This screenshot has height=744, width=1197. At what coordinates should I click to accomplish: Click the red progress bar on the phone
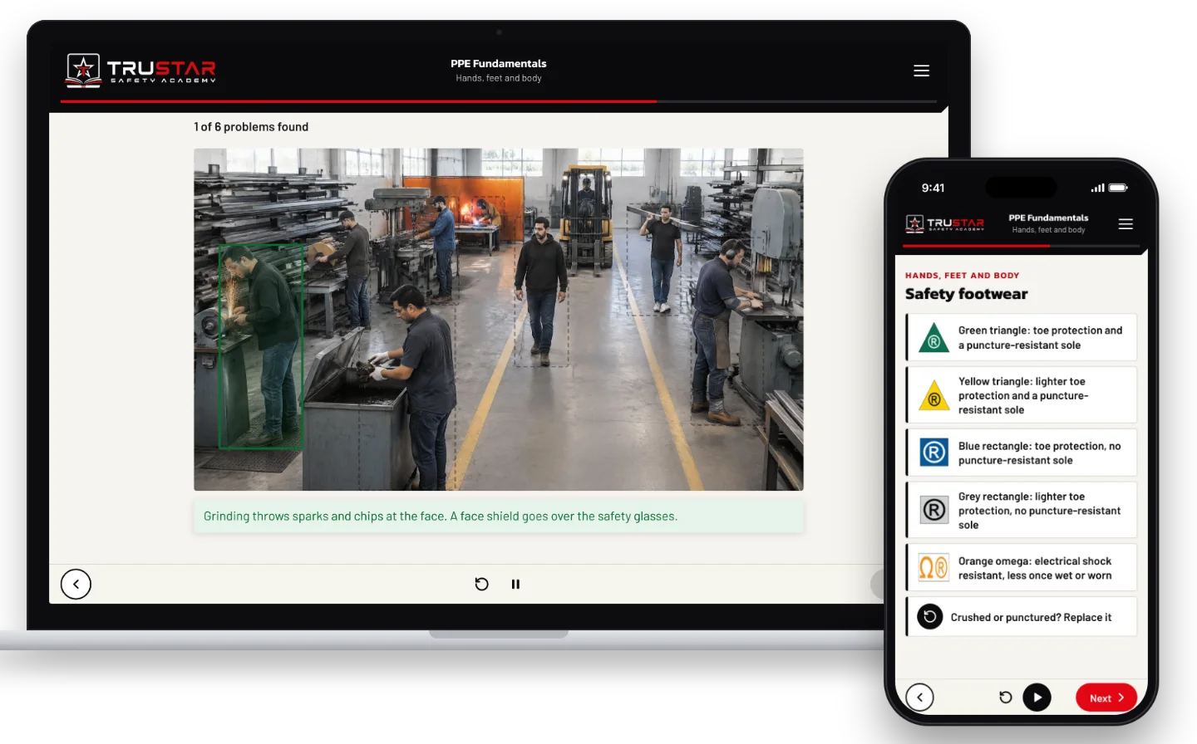(x=976, y=246)
